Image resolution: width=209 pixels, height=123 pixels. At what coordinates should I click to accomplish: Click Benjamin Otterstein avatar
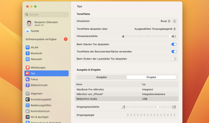point(29,23)
